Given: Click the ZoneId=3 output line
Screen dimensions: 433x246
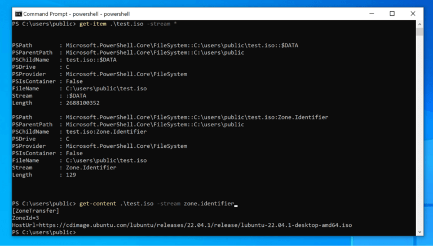Looking at the screenshot, I should tap(26, 218).
